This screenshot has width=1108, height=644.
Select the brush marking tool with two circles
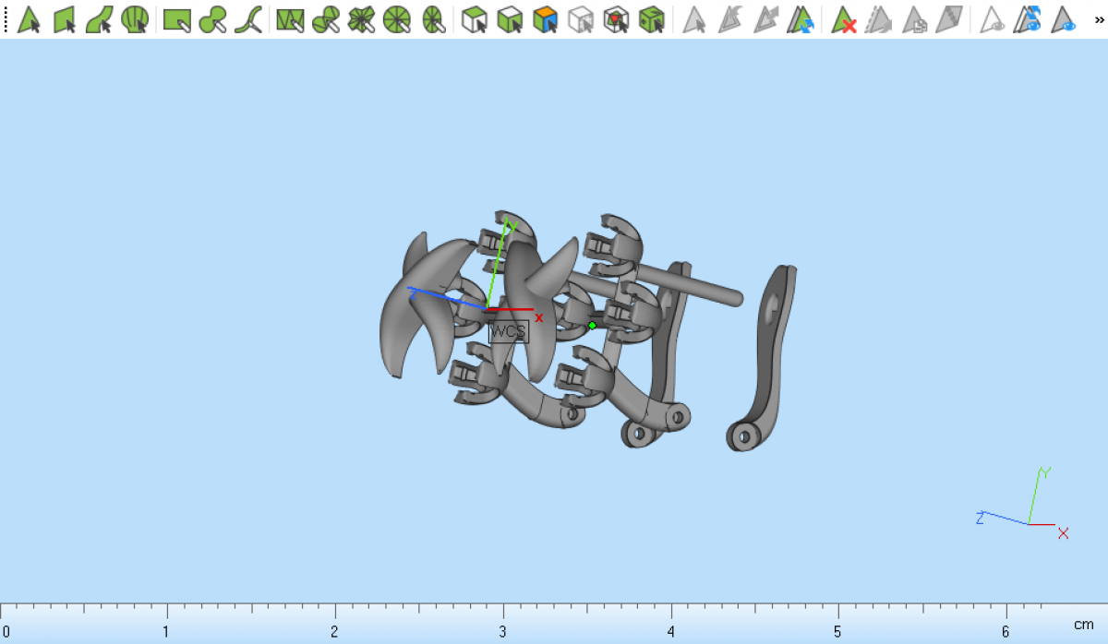[x=212, y=19]
